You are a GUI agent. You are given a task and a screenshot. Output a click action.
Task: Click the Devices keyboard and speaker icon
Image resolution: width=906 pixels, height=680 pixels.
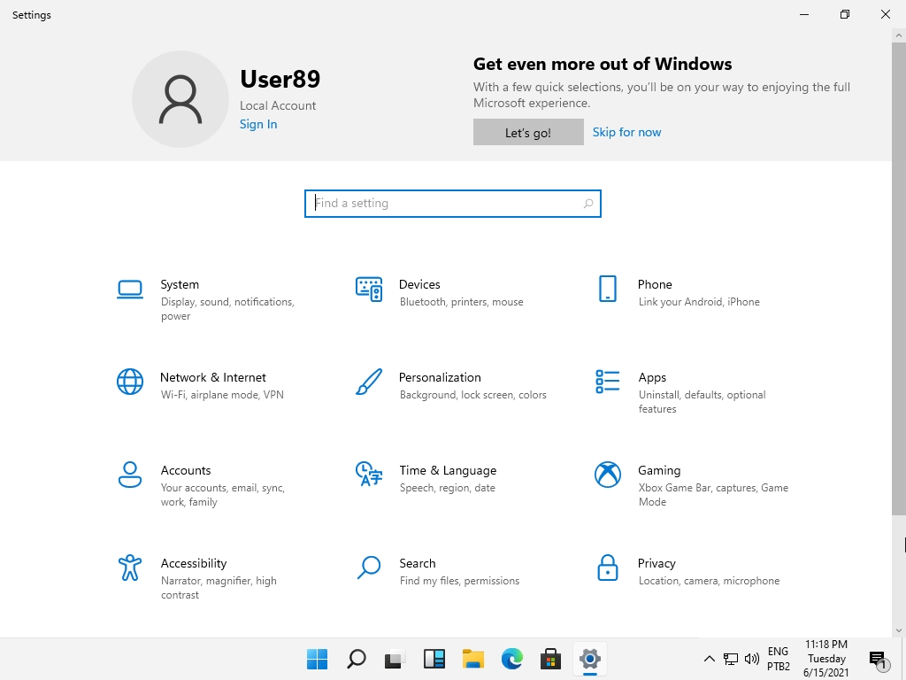369,290
